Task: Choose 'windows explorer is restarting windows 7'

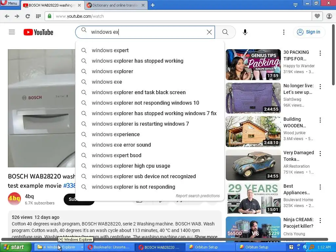Action: [x=150, y=124]
